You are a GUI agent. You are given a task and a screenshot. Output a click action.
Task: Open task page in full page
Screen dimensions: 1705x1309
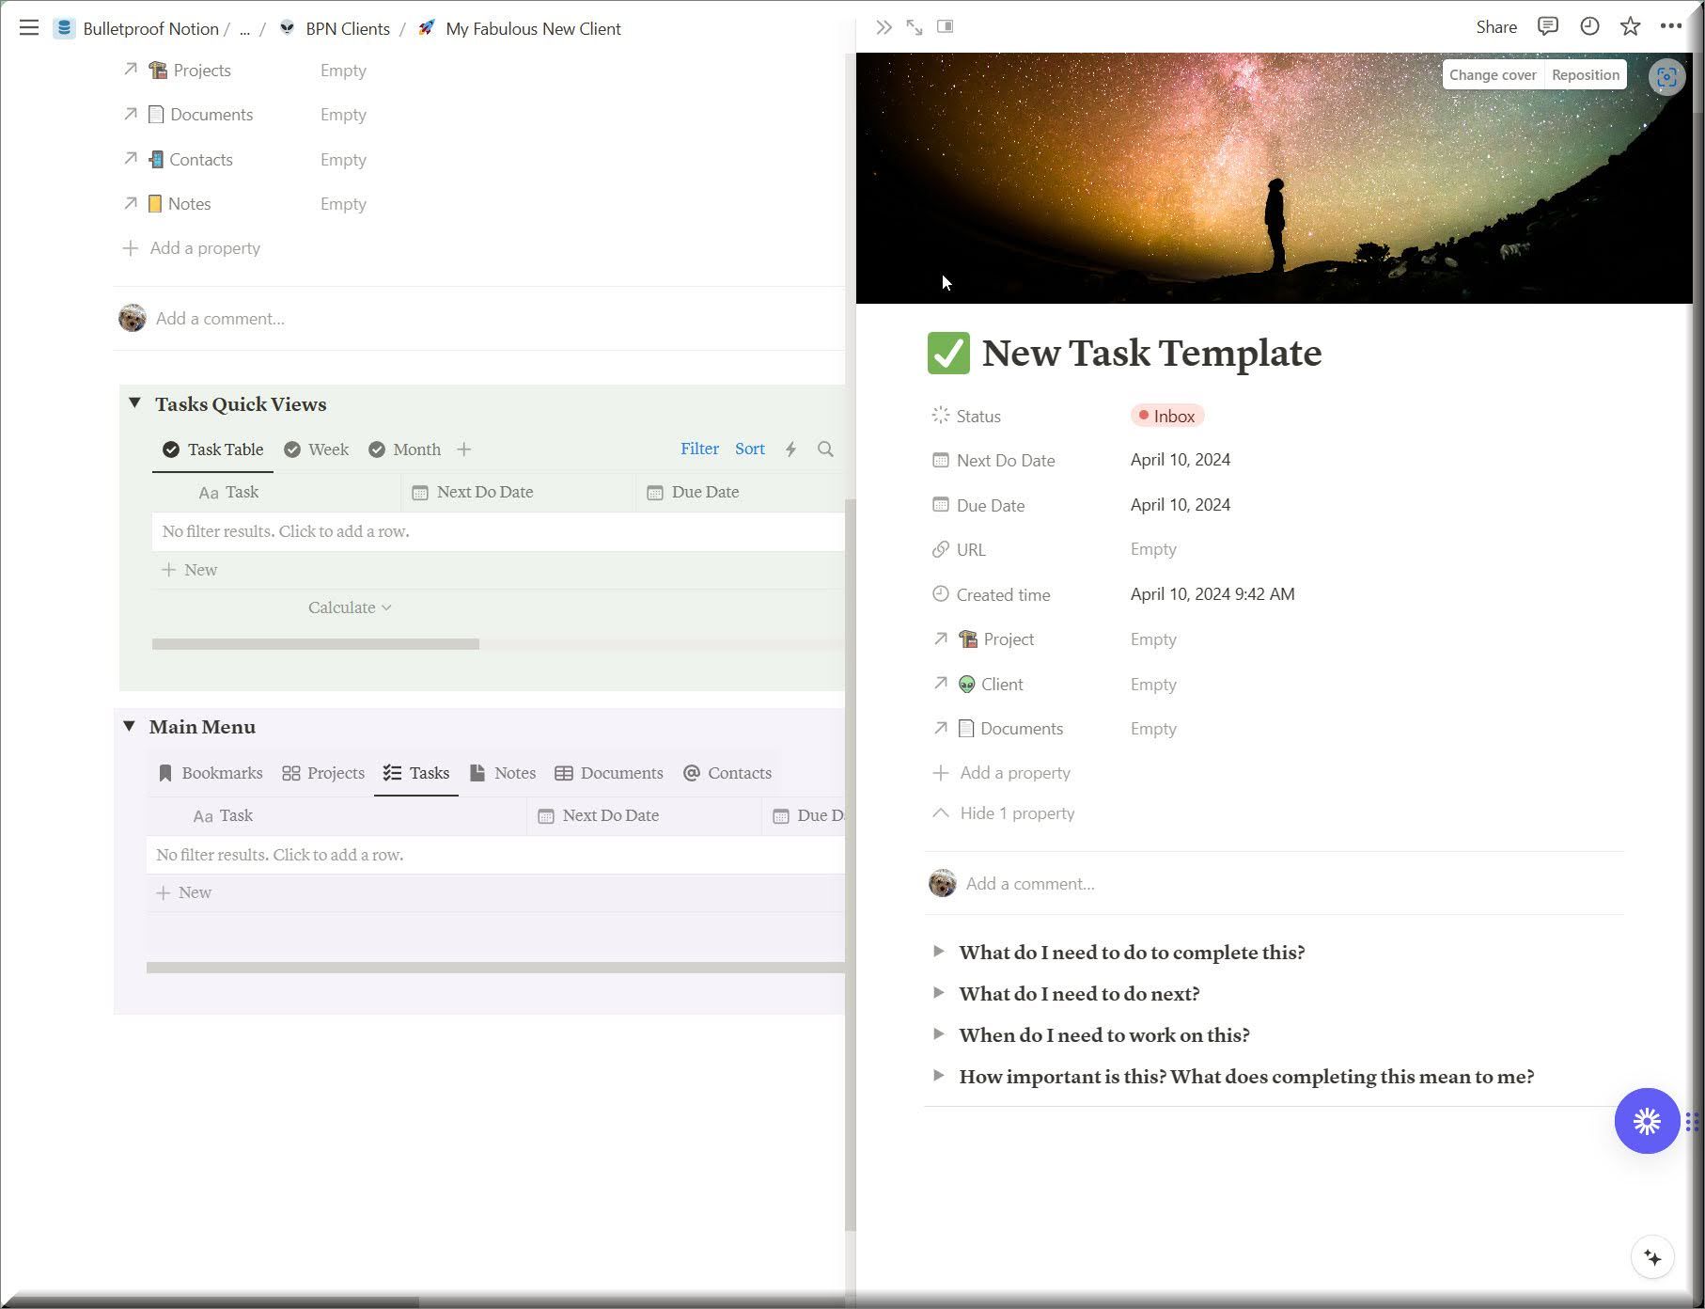[915, 27]
